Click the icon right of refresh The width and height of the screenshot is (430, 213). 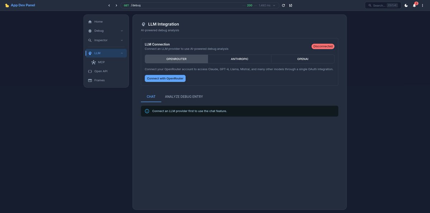[291, 5]
